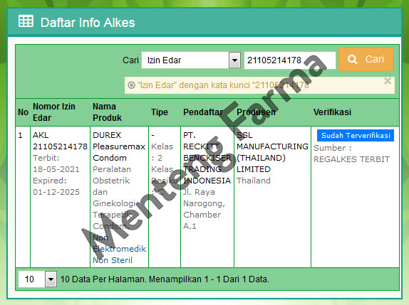Click the Menampilkan 1 - 1 Dari 1 Data text

click(209, 279)
